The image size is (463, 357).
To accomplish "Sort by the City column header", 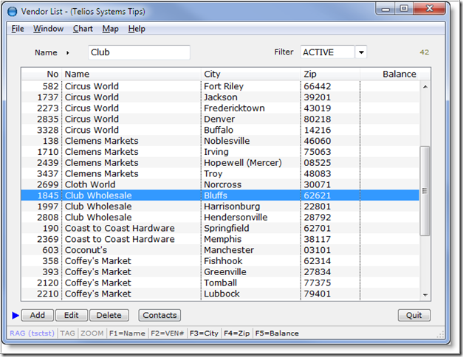I will pyautogui.click(x=251, y=74).
